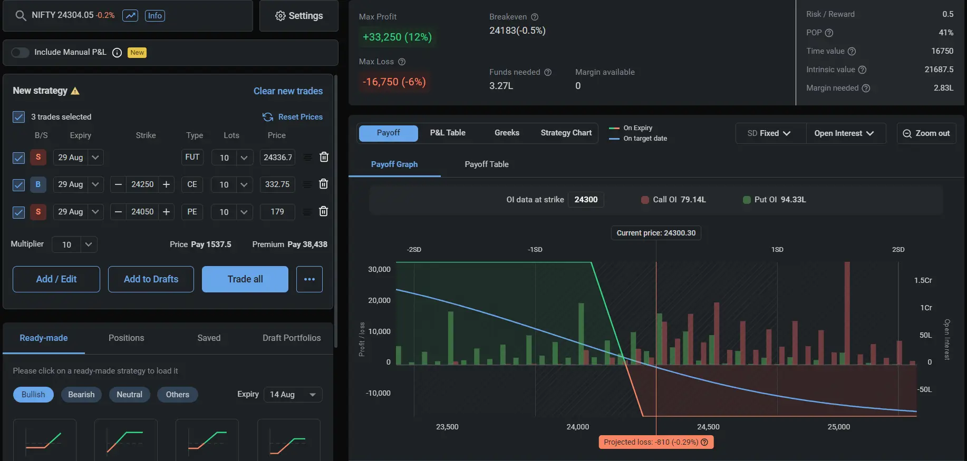The width and height of the screenshot is (967, 461).
Task: Increase the 24050 strike with plus button
Action: coord(166,212)
